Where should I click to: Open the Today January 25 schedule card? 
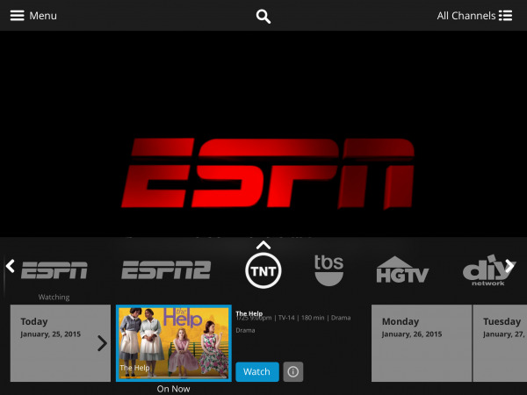point(61,343)
